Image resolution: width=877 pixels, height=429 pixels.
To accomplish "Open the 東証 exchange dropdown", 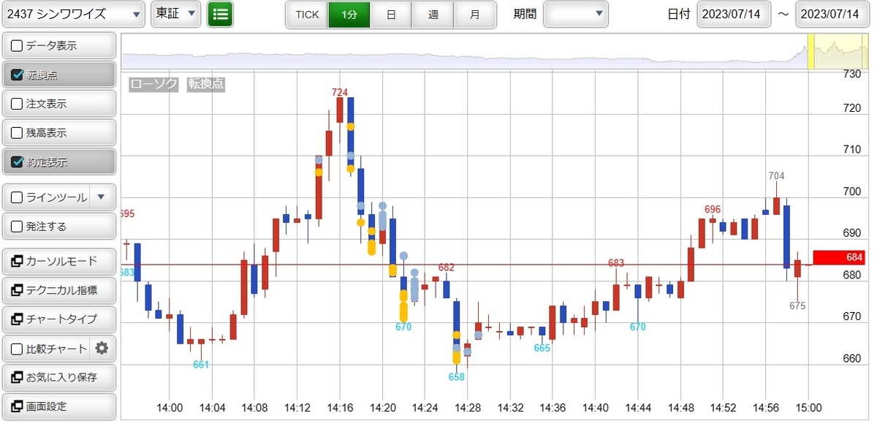I will pos(175,14).
